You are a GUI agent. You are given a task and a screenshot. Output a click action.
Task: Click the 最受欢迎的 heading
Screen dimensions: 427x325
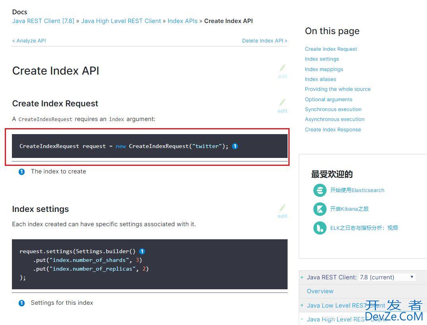pos(332,174)
